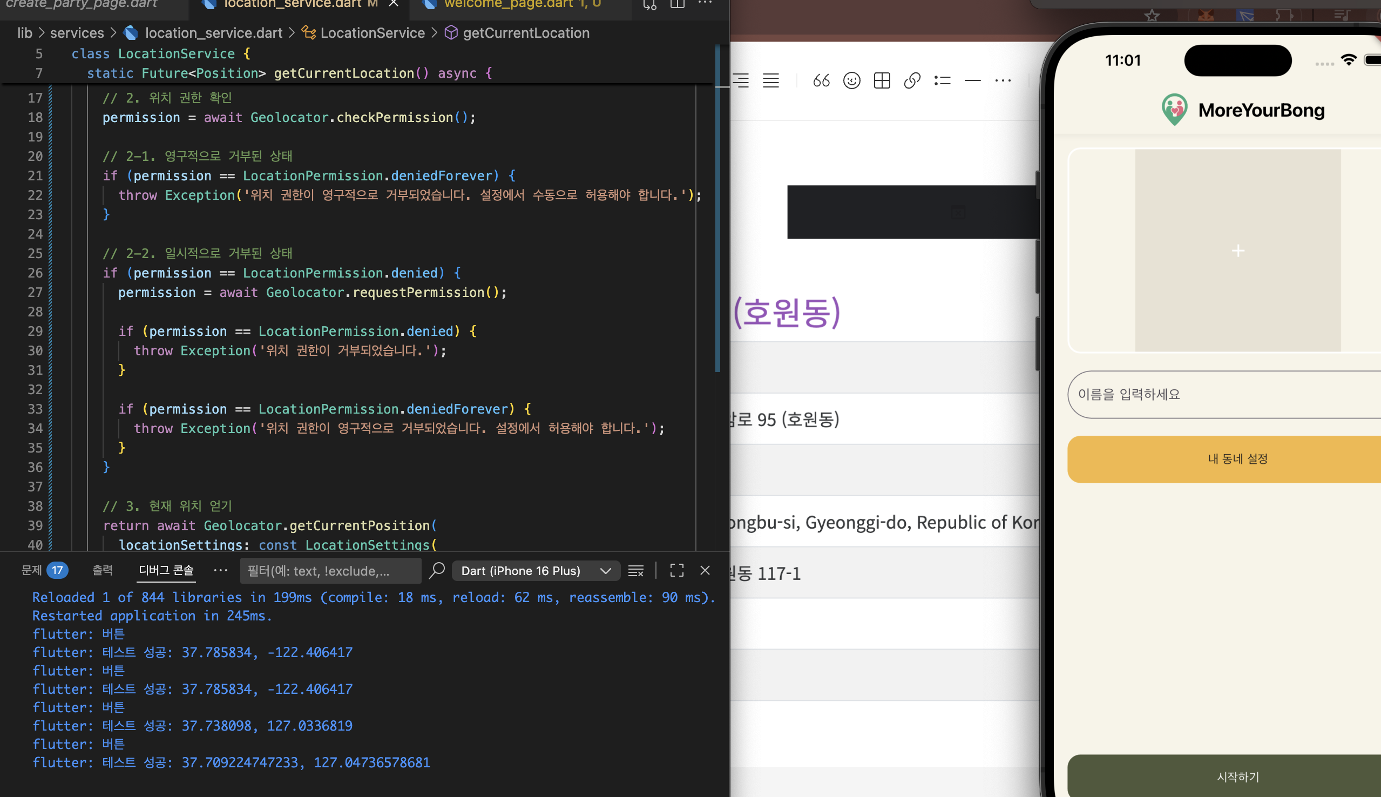Toggle right text alignment in toolbar
The height and width of the screenshot is (797, 1381).
742,81
